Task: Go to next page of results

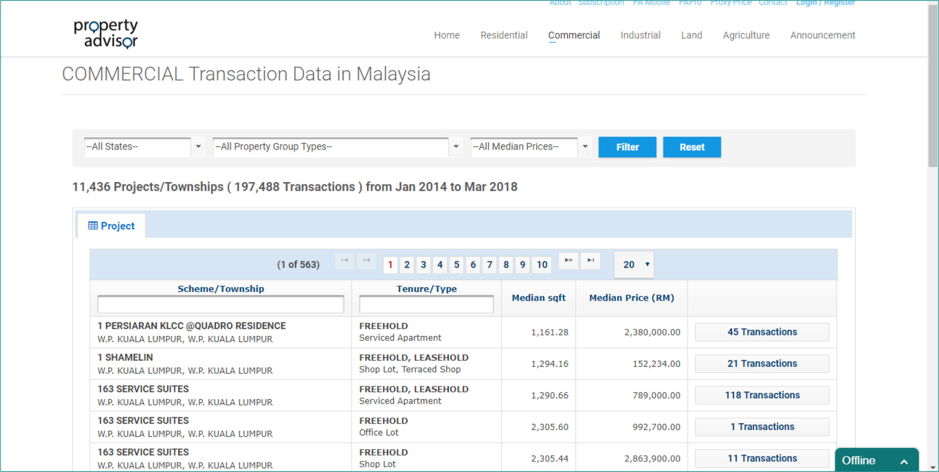Action: click(569, 260)
